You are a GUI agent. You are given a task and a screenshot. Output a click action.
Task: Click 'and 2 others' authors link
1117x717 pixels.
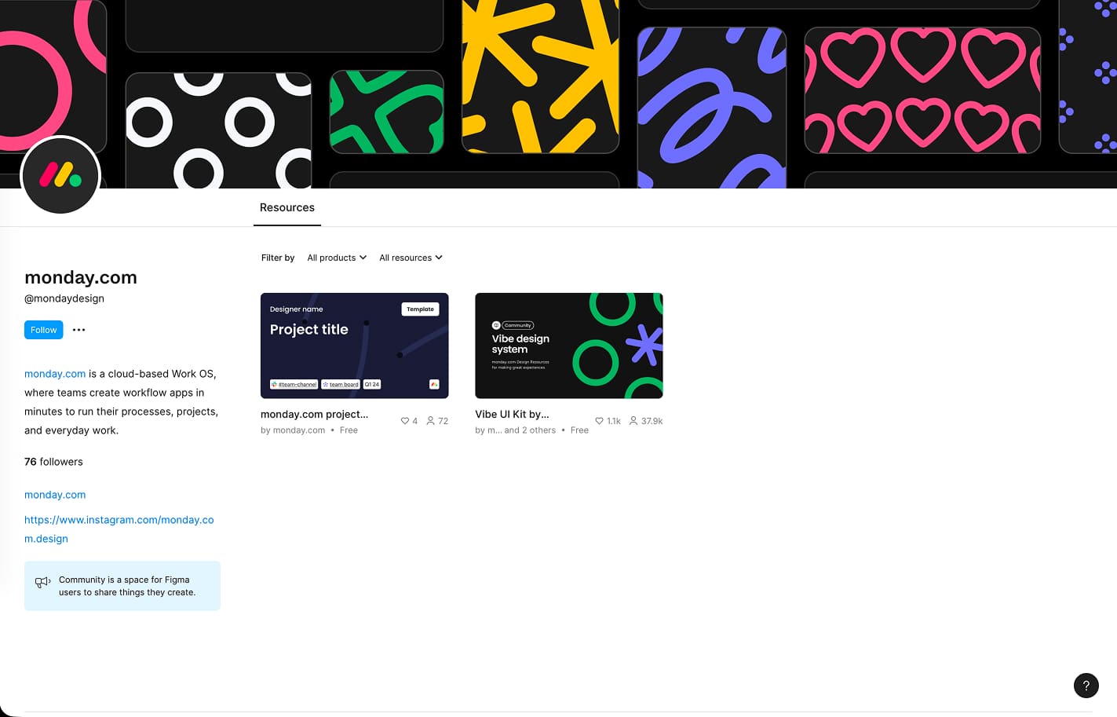(x=531, y=430)
